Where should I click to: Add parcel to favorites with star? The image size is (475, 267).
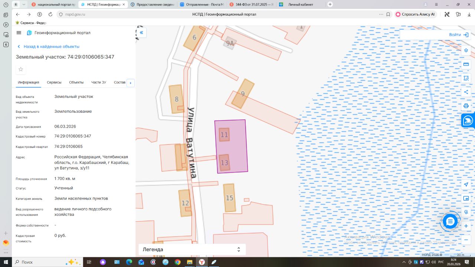click(21, 69)
